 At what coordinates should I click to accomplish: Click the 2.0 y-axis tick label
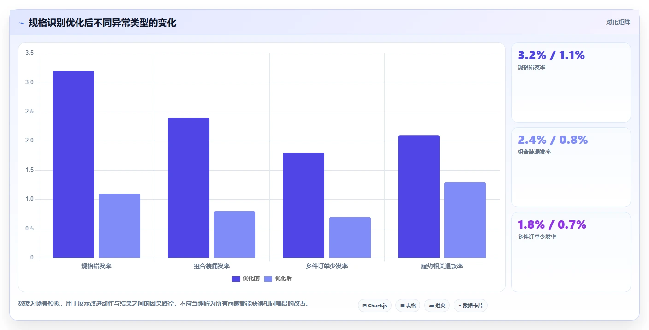[29, 141]
